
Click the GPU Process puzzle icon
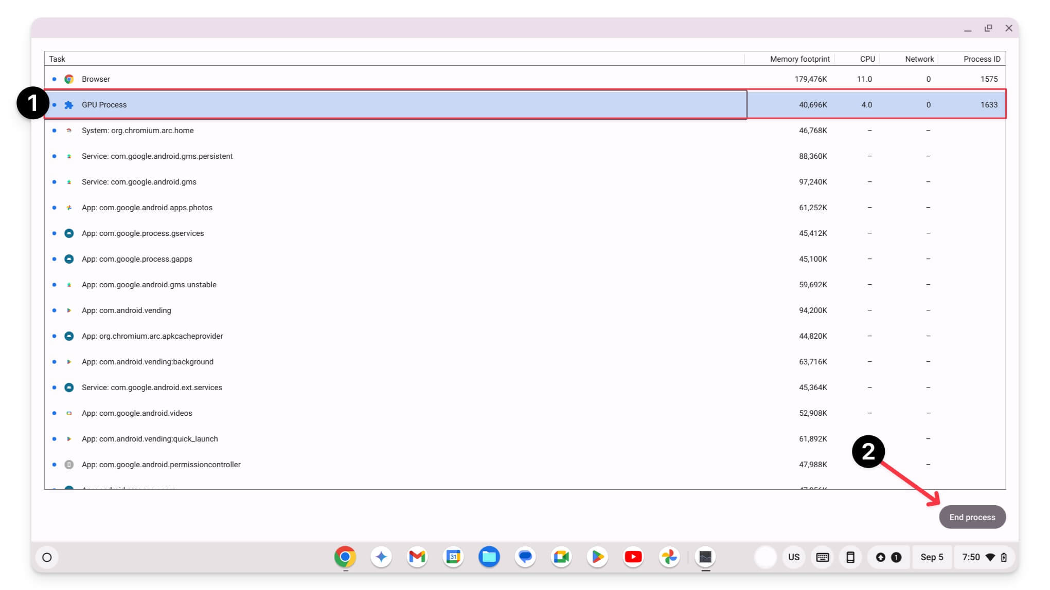[69, 105]
